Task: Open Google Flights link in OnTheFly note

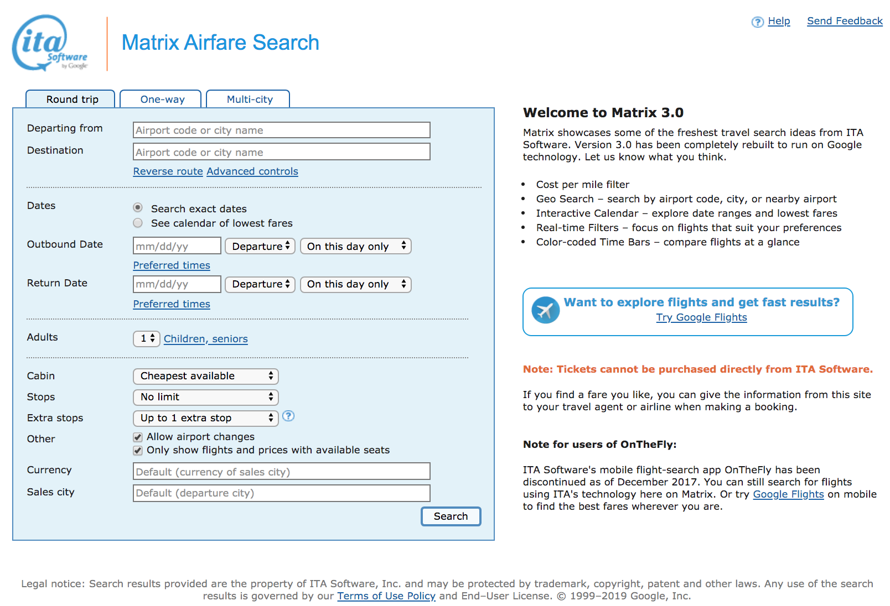Action: pyautogui.click(x=788, y=494)
